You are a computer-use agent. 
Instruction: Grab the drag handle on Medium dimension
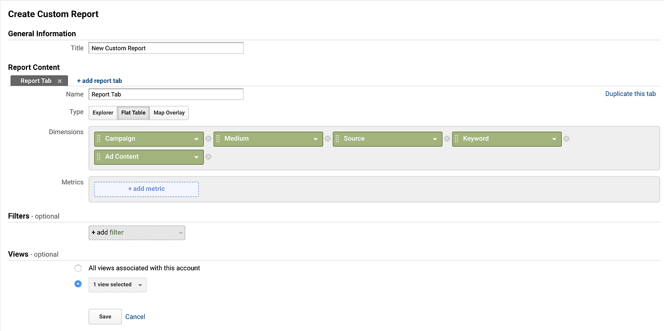[218, 139]
